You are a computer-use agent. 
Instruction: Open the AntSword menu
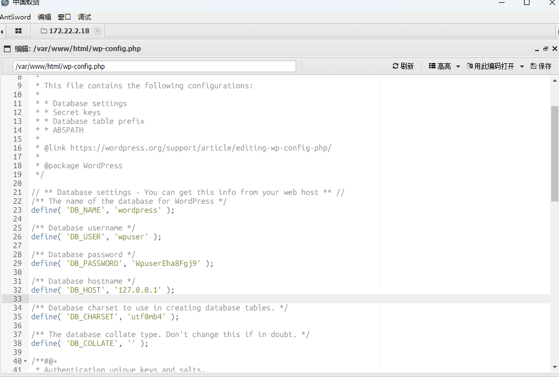click(16, 17)
